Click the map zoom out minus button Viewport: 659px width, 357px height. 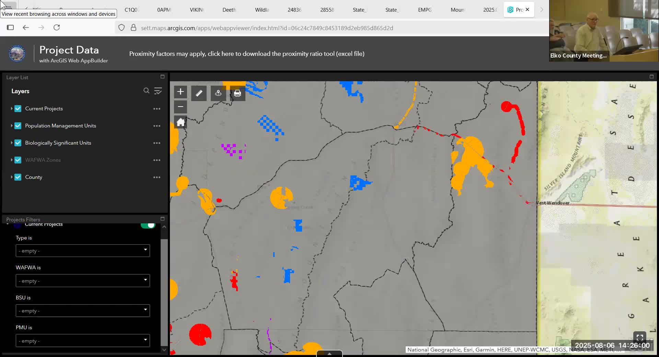tap(181, 107)
